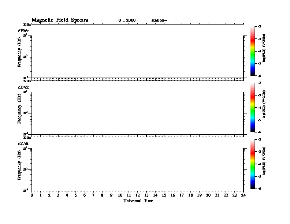
Task: Click hour 17 tick label on time axis
Action: pos(182,195)
